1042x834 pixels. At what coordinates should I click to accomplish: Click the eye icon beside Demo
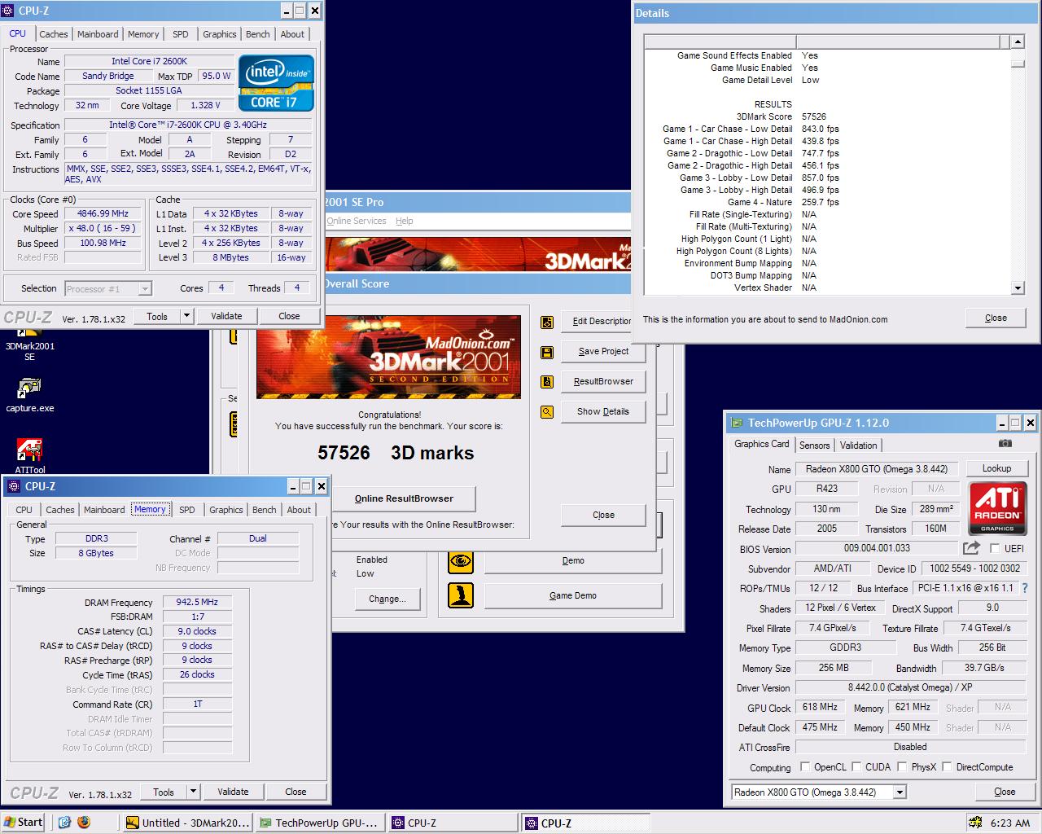click(461, 560)
